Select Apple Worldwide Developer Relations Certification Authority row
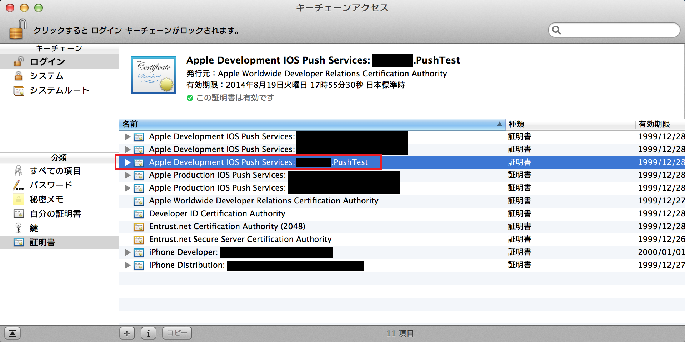 point(402,201)
